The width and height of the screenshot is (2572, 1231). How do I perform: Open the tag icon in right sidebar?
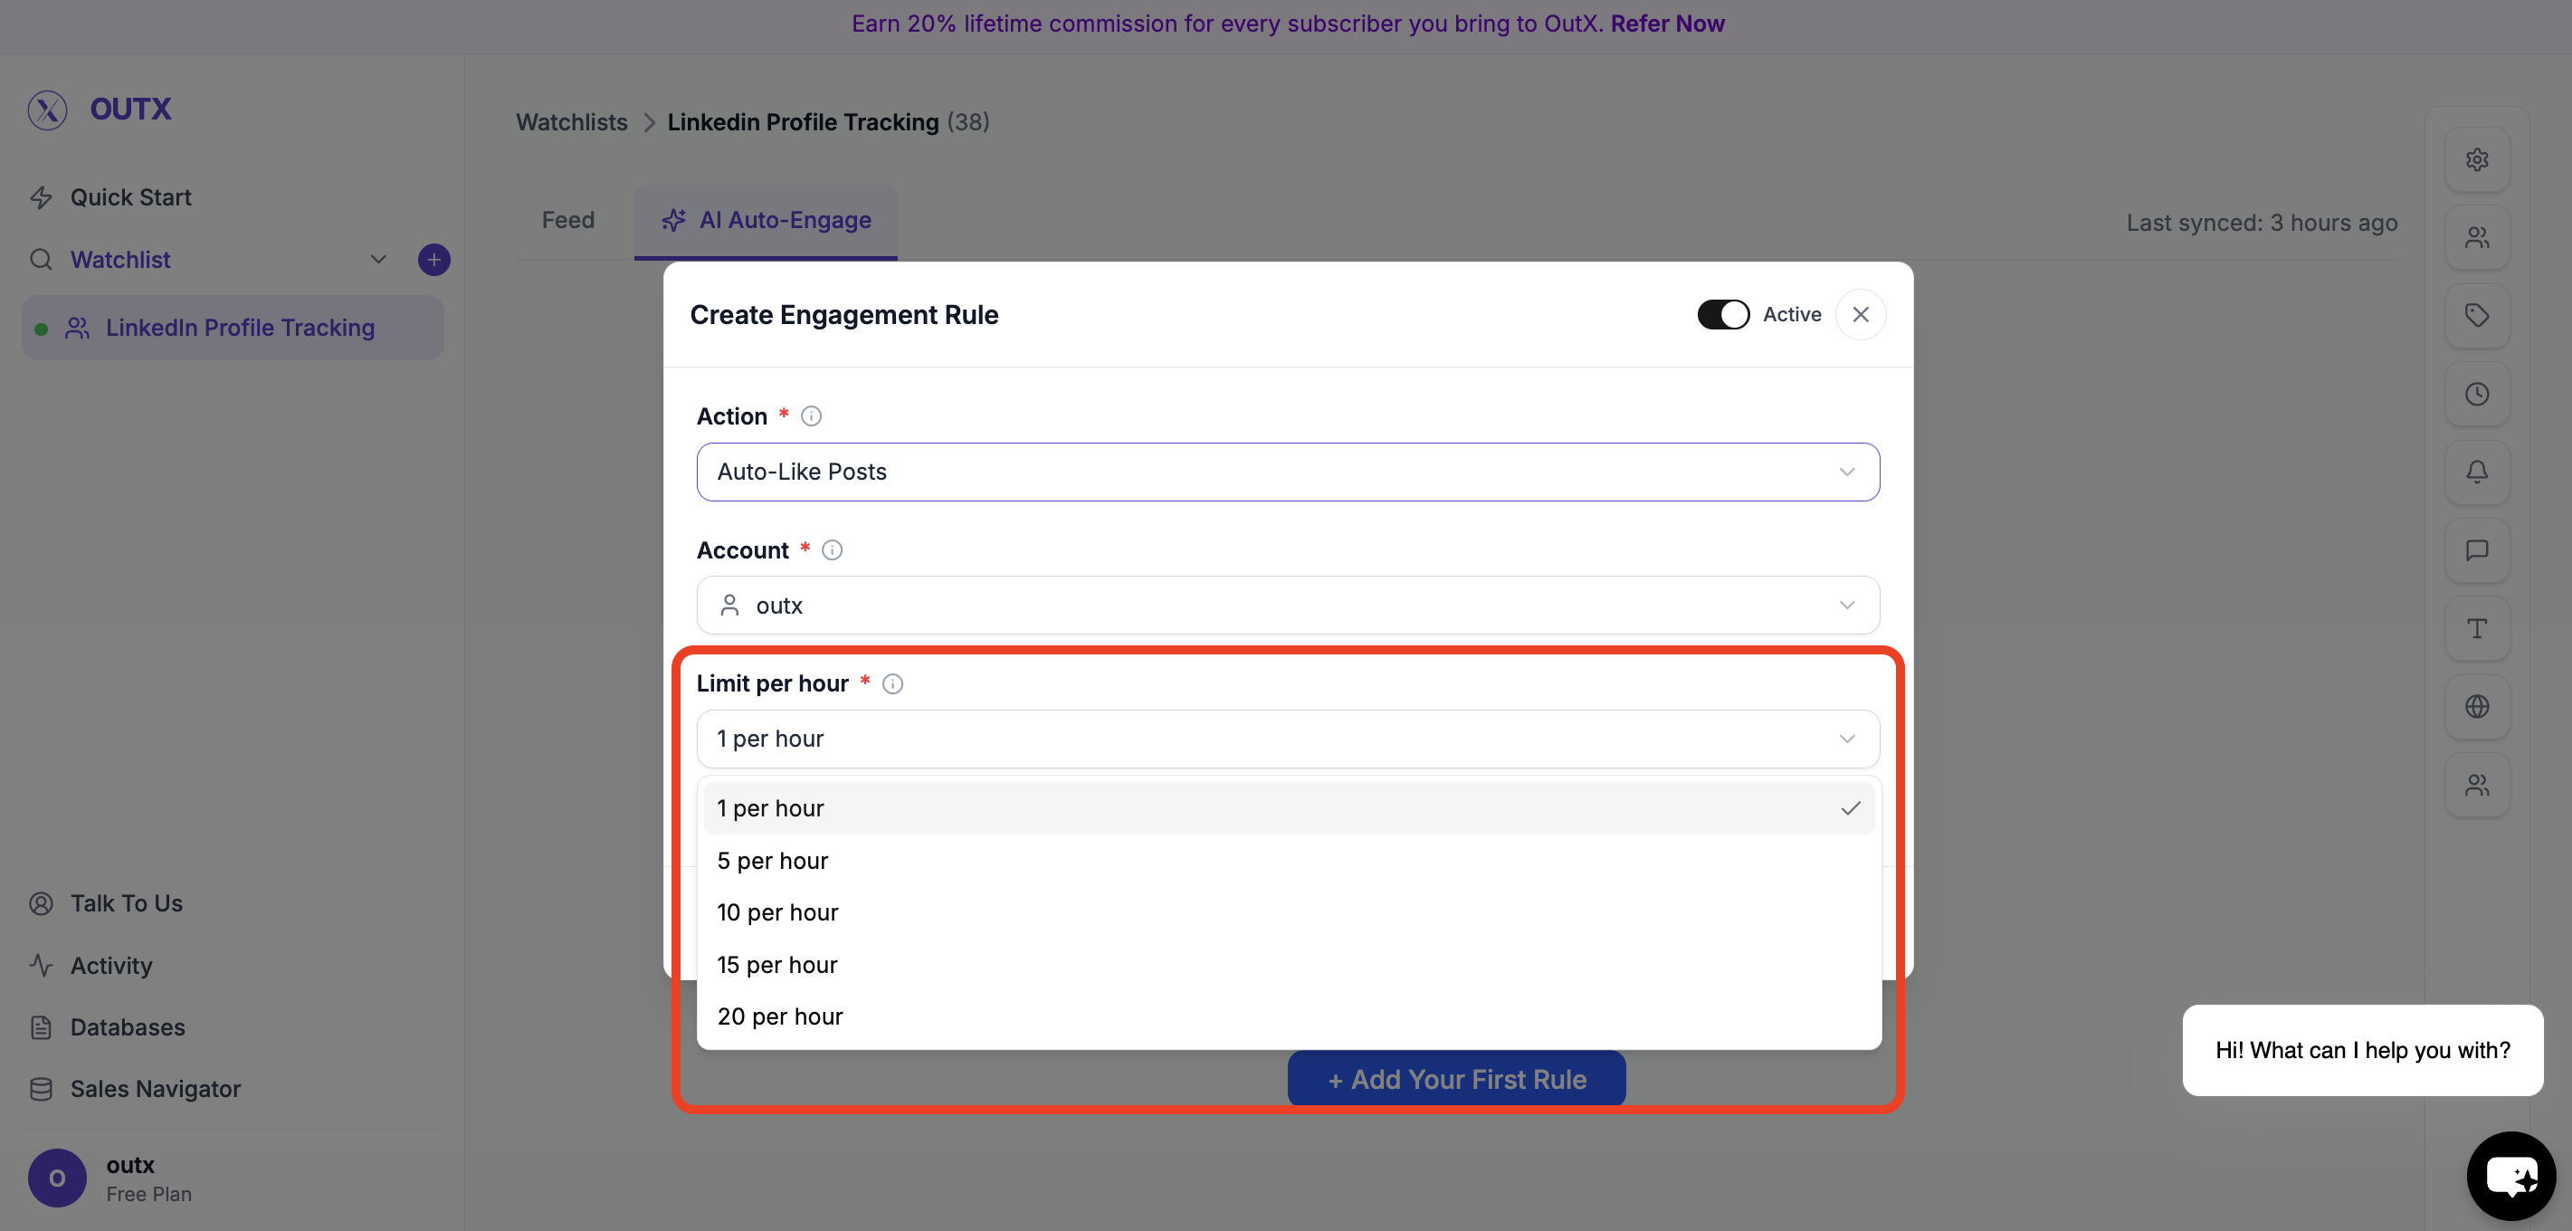coord(2476,316)
